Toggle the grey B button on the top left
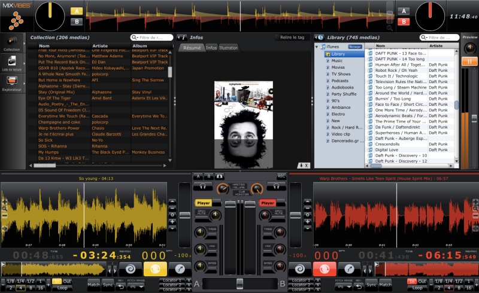 point(77,22)
